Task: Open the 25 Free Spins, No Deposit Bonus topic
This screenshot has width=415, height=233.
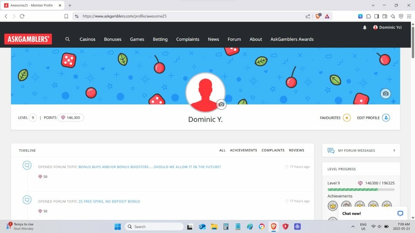Action: (109, 202)
